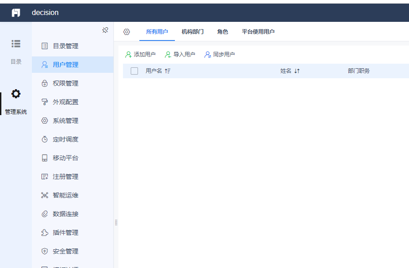
Task: Unpin the sidebar with the pin icon
Action: (x=105, y=30)
